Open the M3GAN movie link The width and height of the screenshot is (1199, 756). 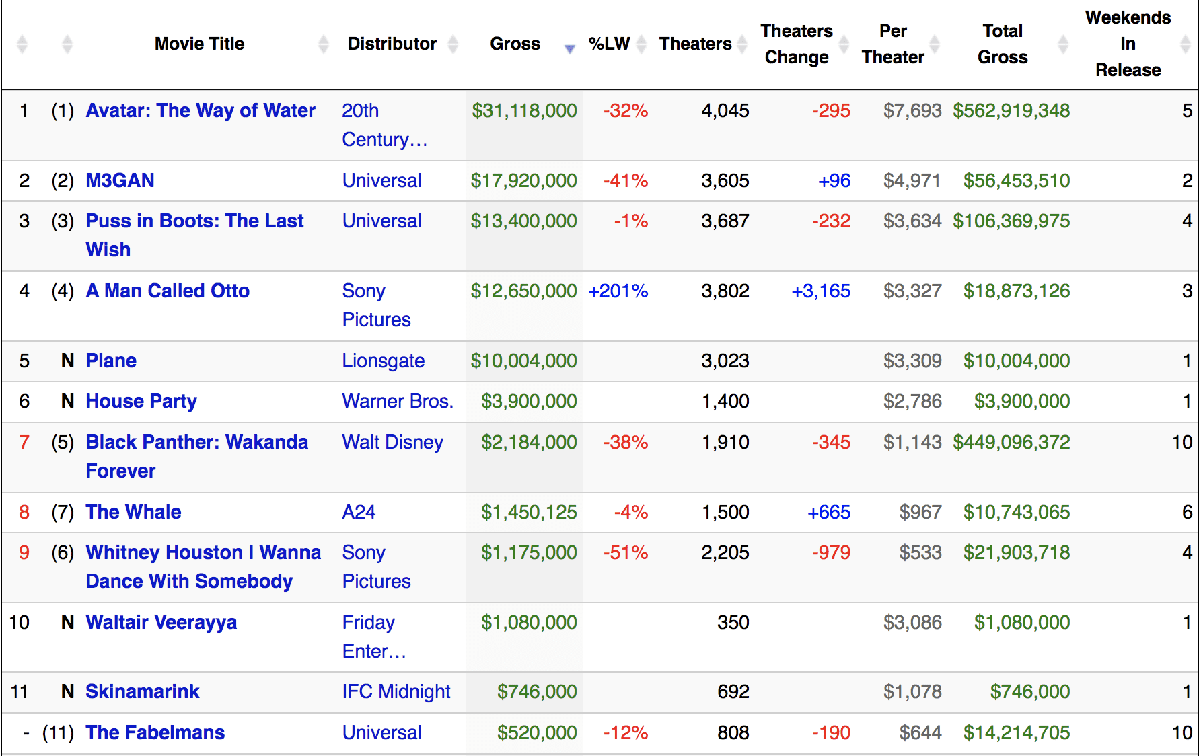(x=120, y=180)
